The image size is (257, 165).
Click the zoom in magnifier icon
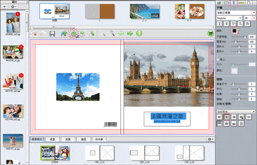pos(112,33)
